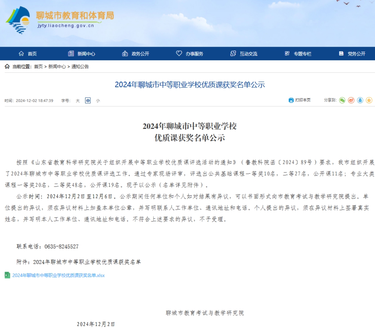
Task: Click the heart icon beside 办事服务
Action: click(x=179, y=53)
